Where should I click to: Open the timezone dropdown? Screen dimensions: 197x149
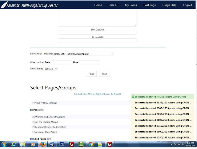83,54
